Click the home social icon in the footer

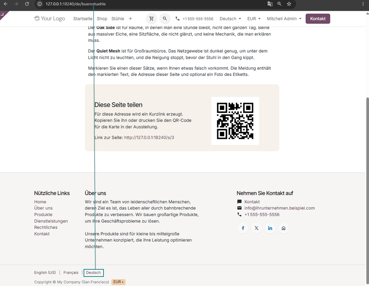pos(283,228)
